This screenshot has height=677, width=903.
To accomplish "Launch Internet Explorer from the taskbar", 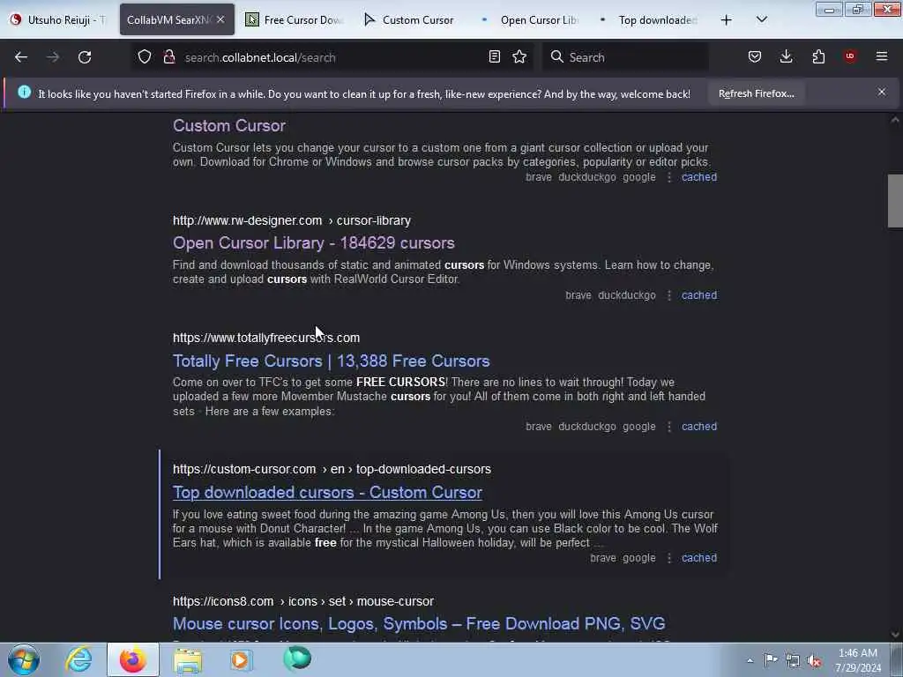I will point(78,659).
